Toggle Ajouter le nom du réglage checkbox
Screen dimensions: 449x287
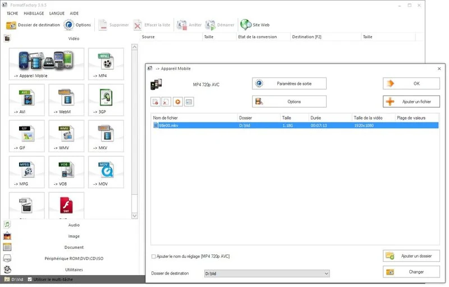click(153, 257)
